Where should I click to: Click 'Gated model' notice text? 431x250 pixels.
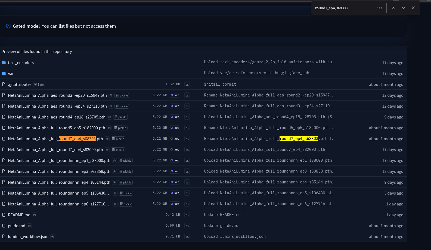[x=26, y=26]
